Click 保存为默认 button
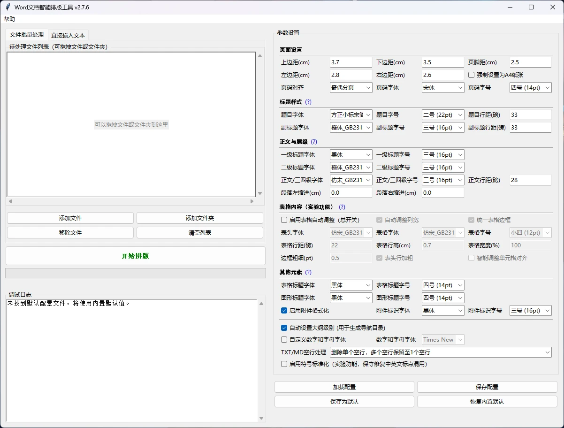 [344, 402]
